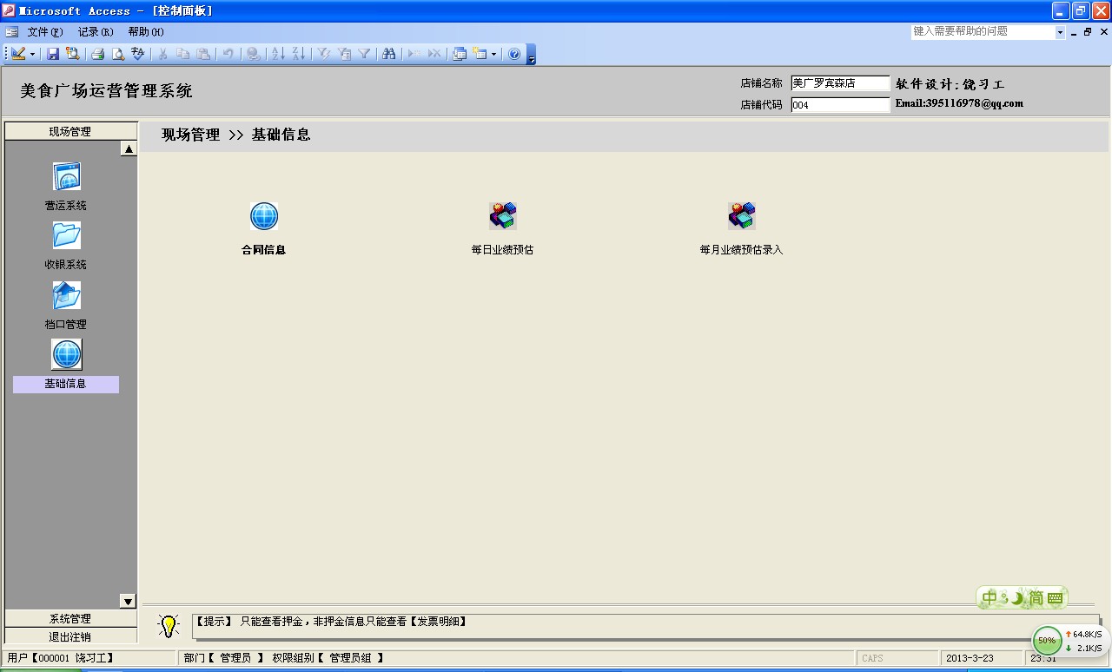This screenshot has width=1112, height=672.
Task: Click the Insert Hyperlink toolbar icon
Action: pyautogui.click(x=253, y=54)
